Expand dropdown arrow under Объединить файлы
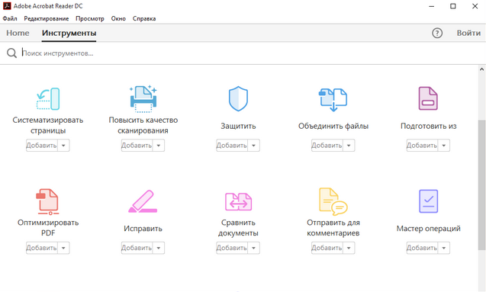 pyautogui.click(x=349, y=145)
